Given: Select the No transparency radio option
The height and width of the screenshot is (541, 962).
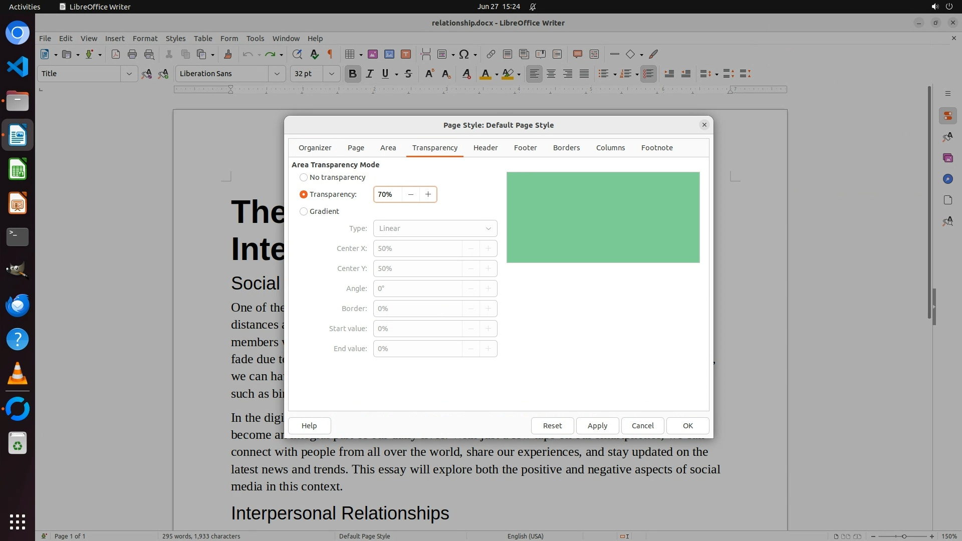Looking at the screenshot, I should [x=304, y=177].
